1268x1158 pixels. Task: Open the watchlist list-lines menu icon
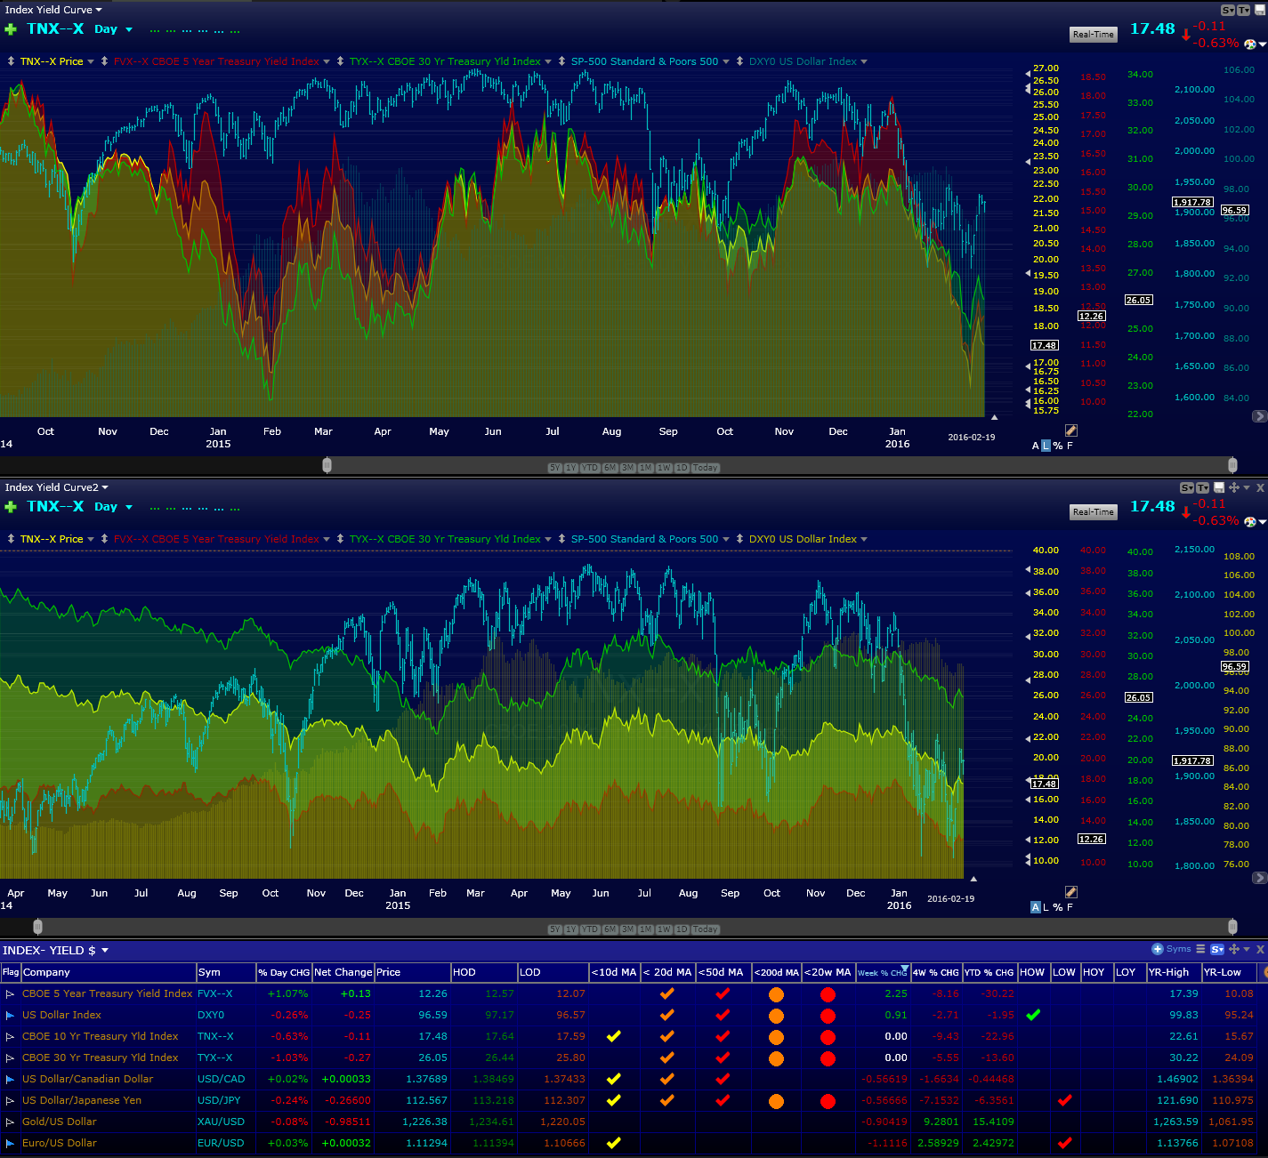(1200, 949)
